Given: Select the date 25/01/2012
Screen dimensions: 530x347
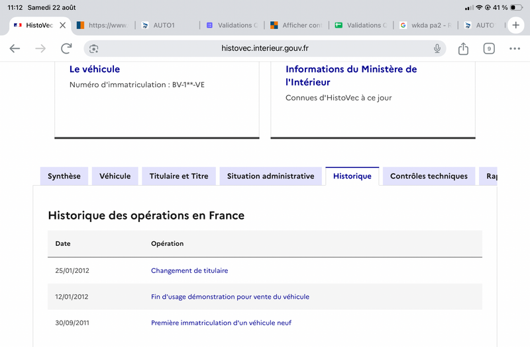Looking at the screenshot, I should tap(72, 270).
